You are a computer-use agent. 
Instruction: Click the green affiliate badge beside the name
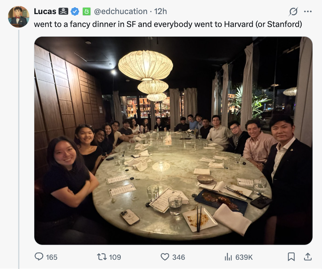click(x=86, y=11)
